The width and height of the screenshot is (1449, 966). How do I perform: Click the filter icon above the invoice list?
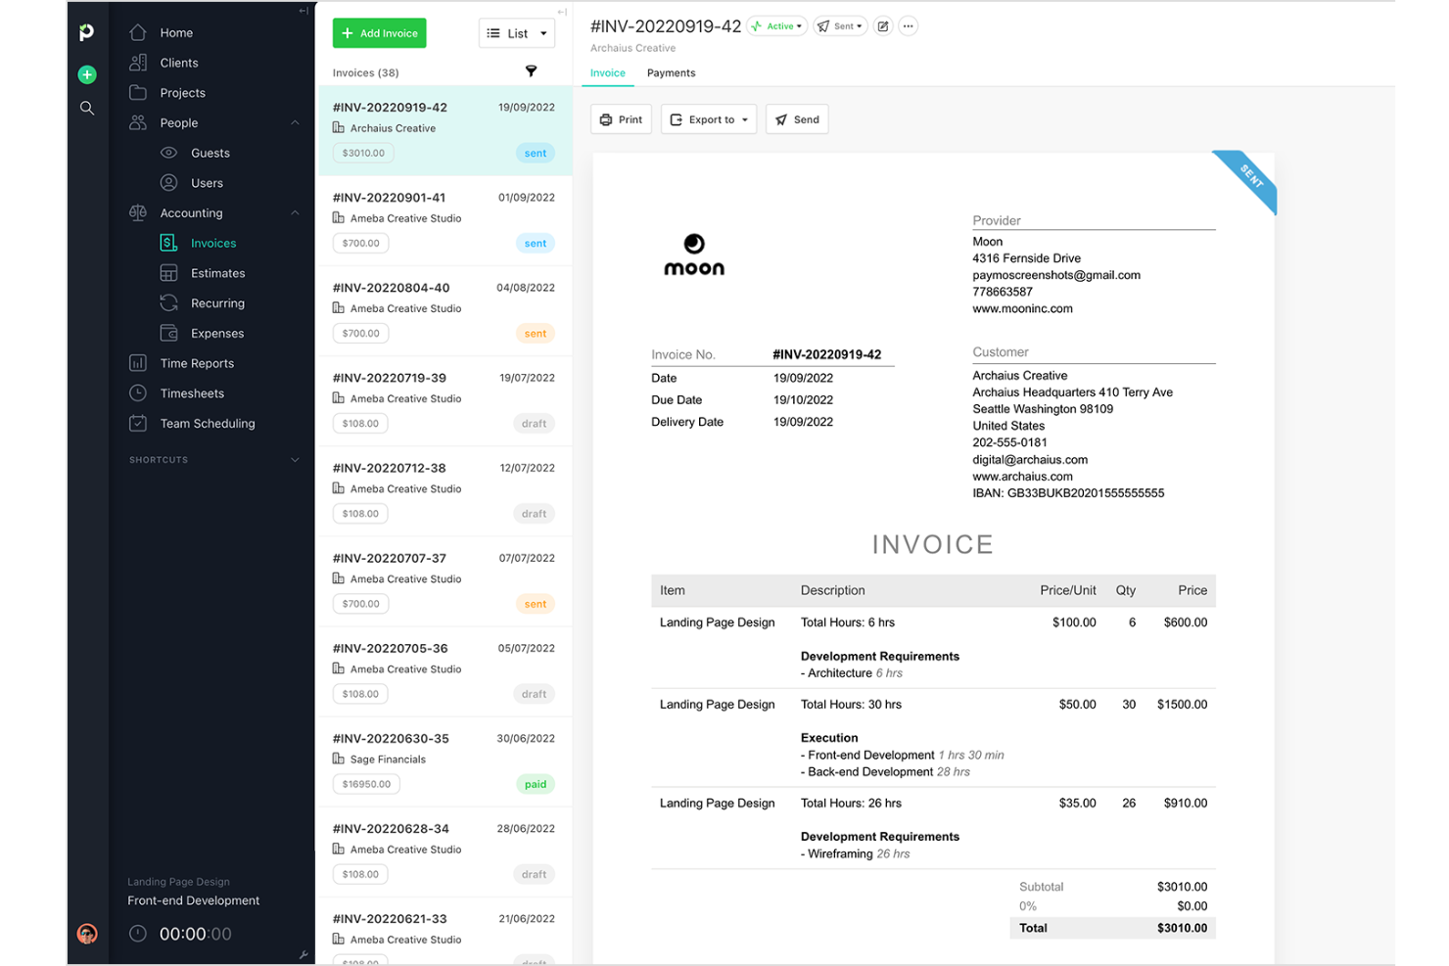531,71
